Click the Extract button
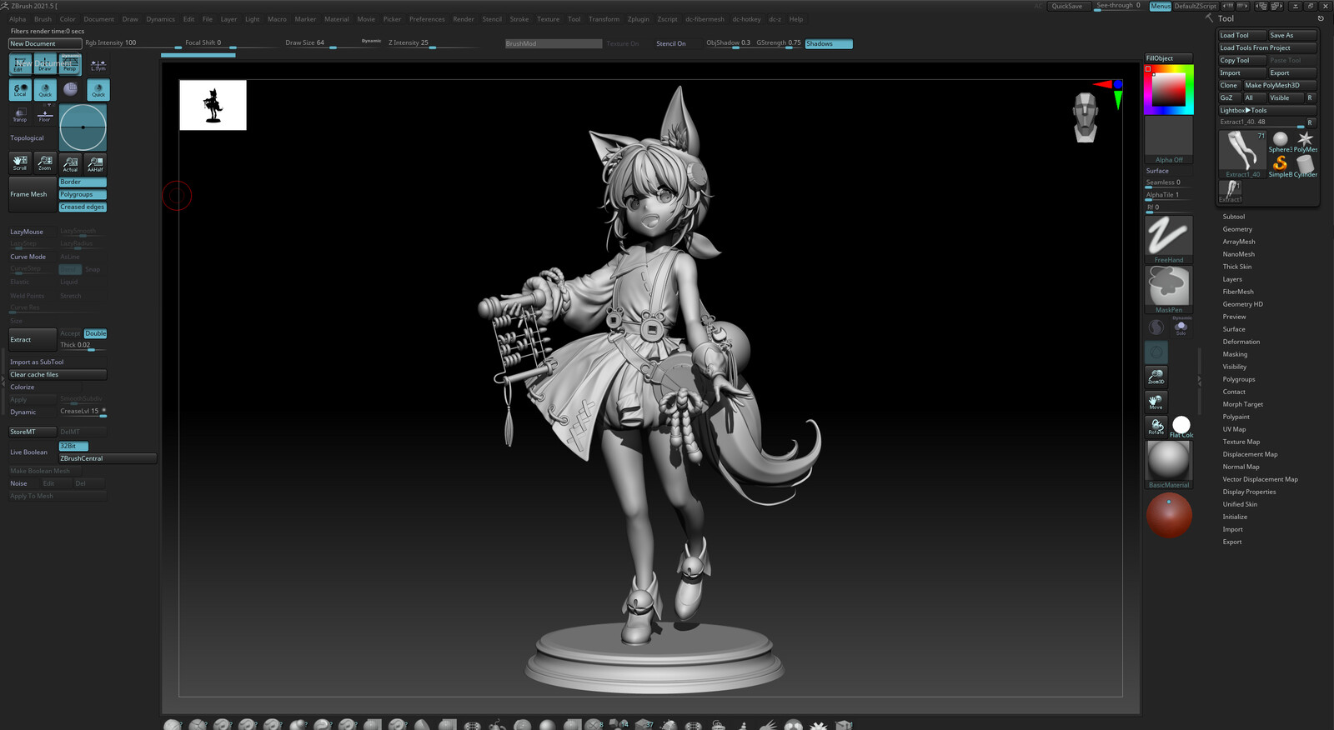This screenshot has height=730, width=1334. [x=33, y=339]
